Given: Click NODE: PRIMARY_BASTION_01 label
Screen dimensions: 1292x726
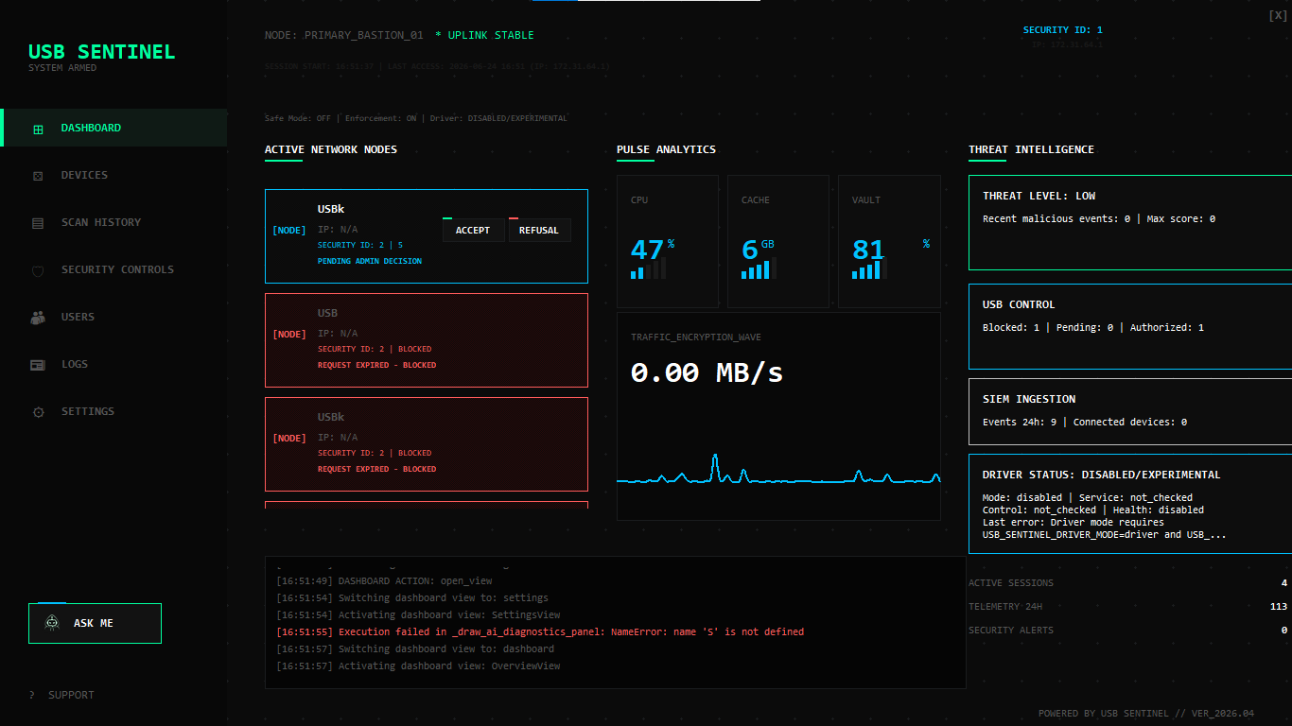Looking at the screenshot, I should point(344,36).
